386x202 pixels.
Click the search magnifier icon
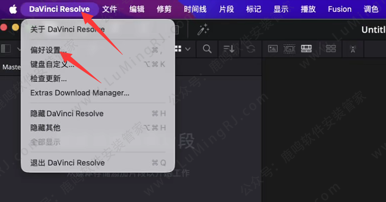(207, 49)
